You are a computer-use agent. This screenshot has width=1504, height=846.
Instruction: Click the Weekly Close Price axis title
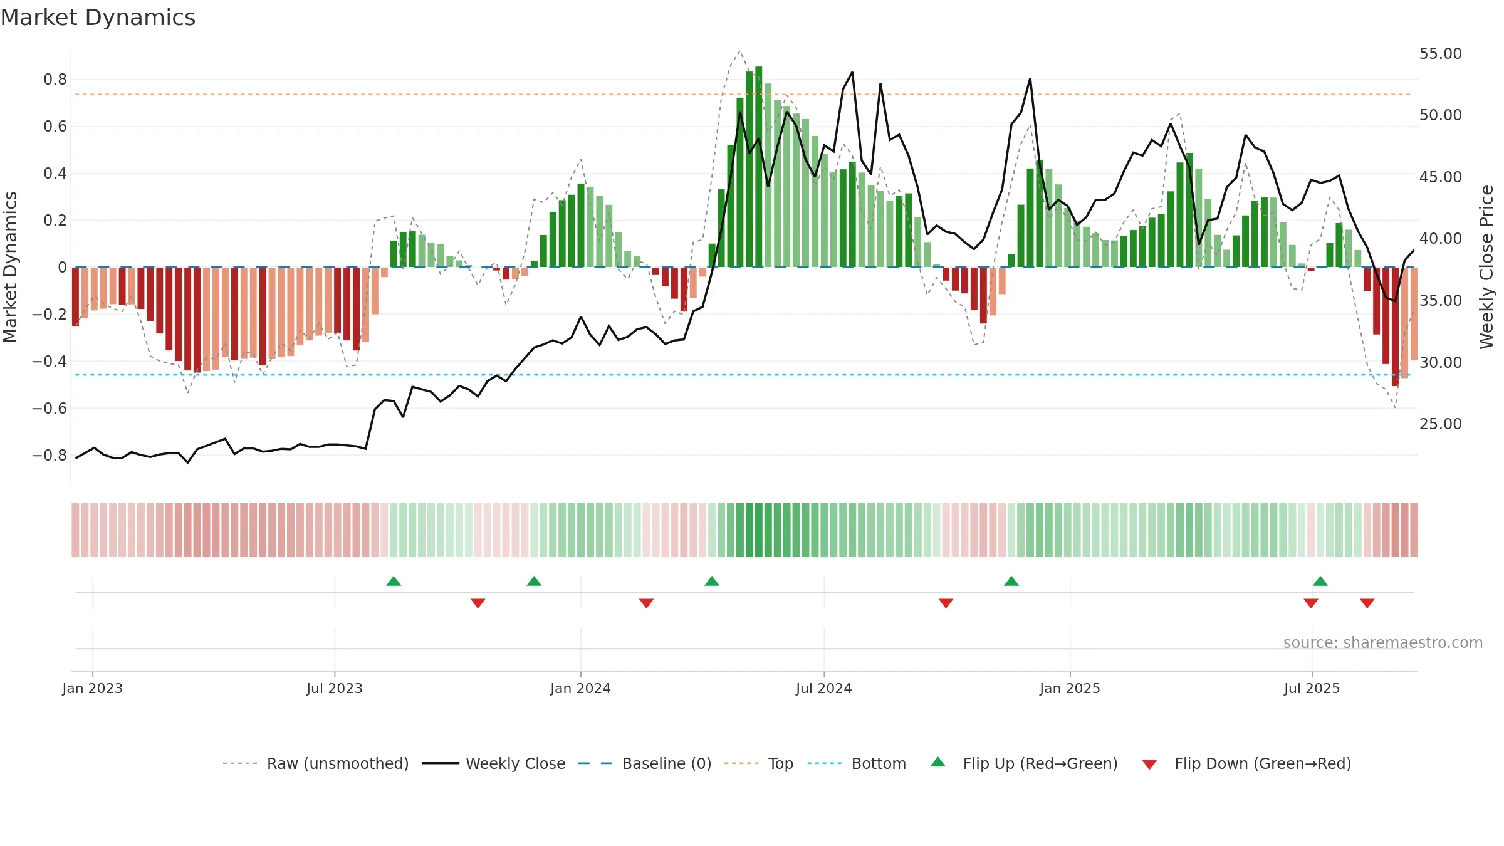coord(1486,267)
